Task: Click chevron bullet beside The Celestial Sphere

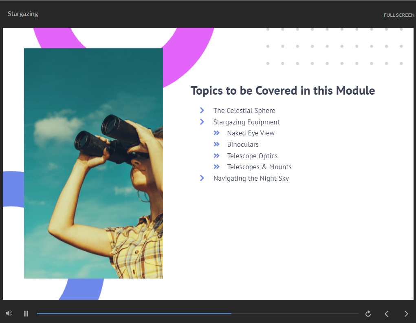Action: pos(202,110)
